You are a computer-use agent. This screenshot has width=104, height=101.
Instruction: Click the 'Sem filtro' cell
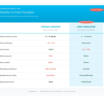pos(51,75)
